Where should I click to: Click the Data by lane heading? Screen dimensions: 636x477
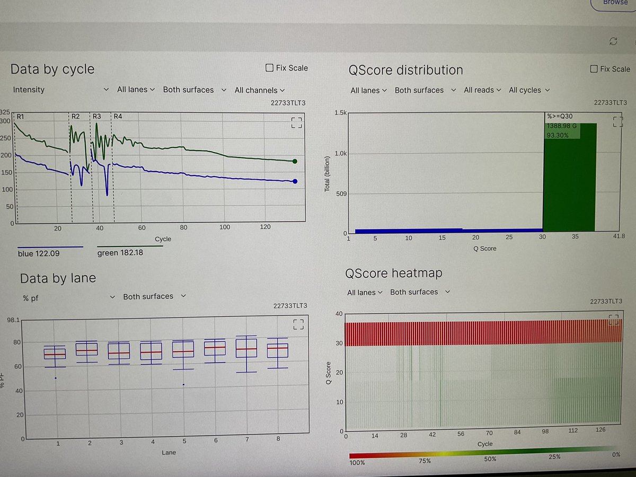click(x=58, y=278)
